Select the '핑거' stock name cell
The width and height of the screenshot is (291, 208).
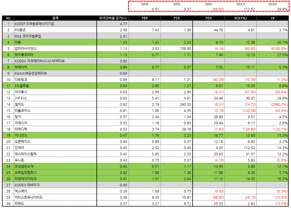55,117
